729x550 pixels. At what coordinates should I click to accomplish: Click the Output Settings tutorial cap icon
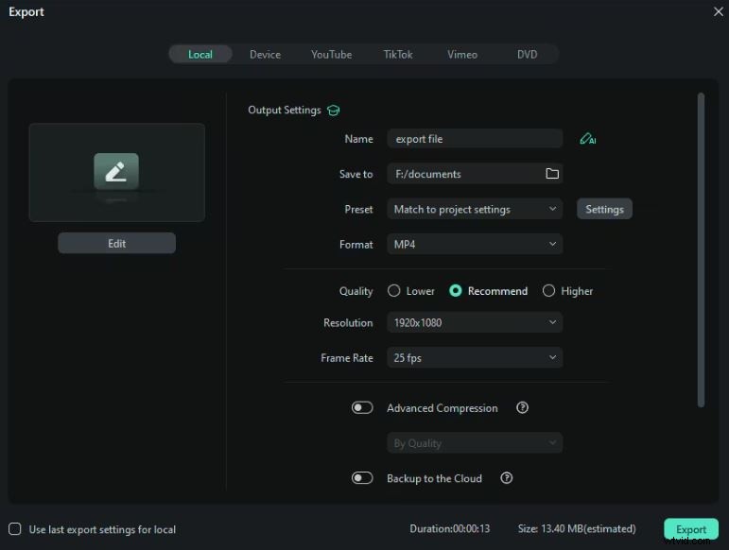[x=334, y=111]
